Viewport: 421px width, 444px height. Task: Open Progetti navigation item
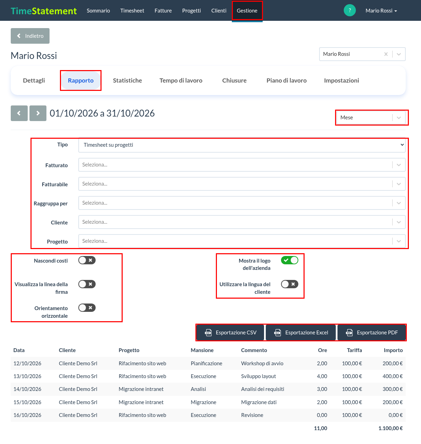click(x=192, y=11)
